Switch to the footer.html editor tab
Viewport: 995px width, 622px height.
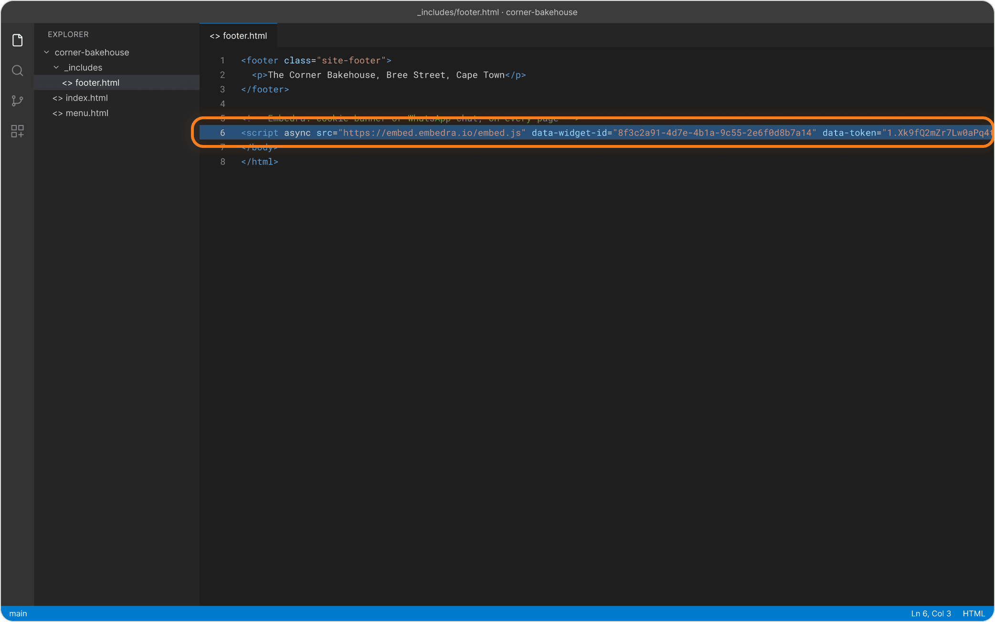tap(238, 36)
